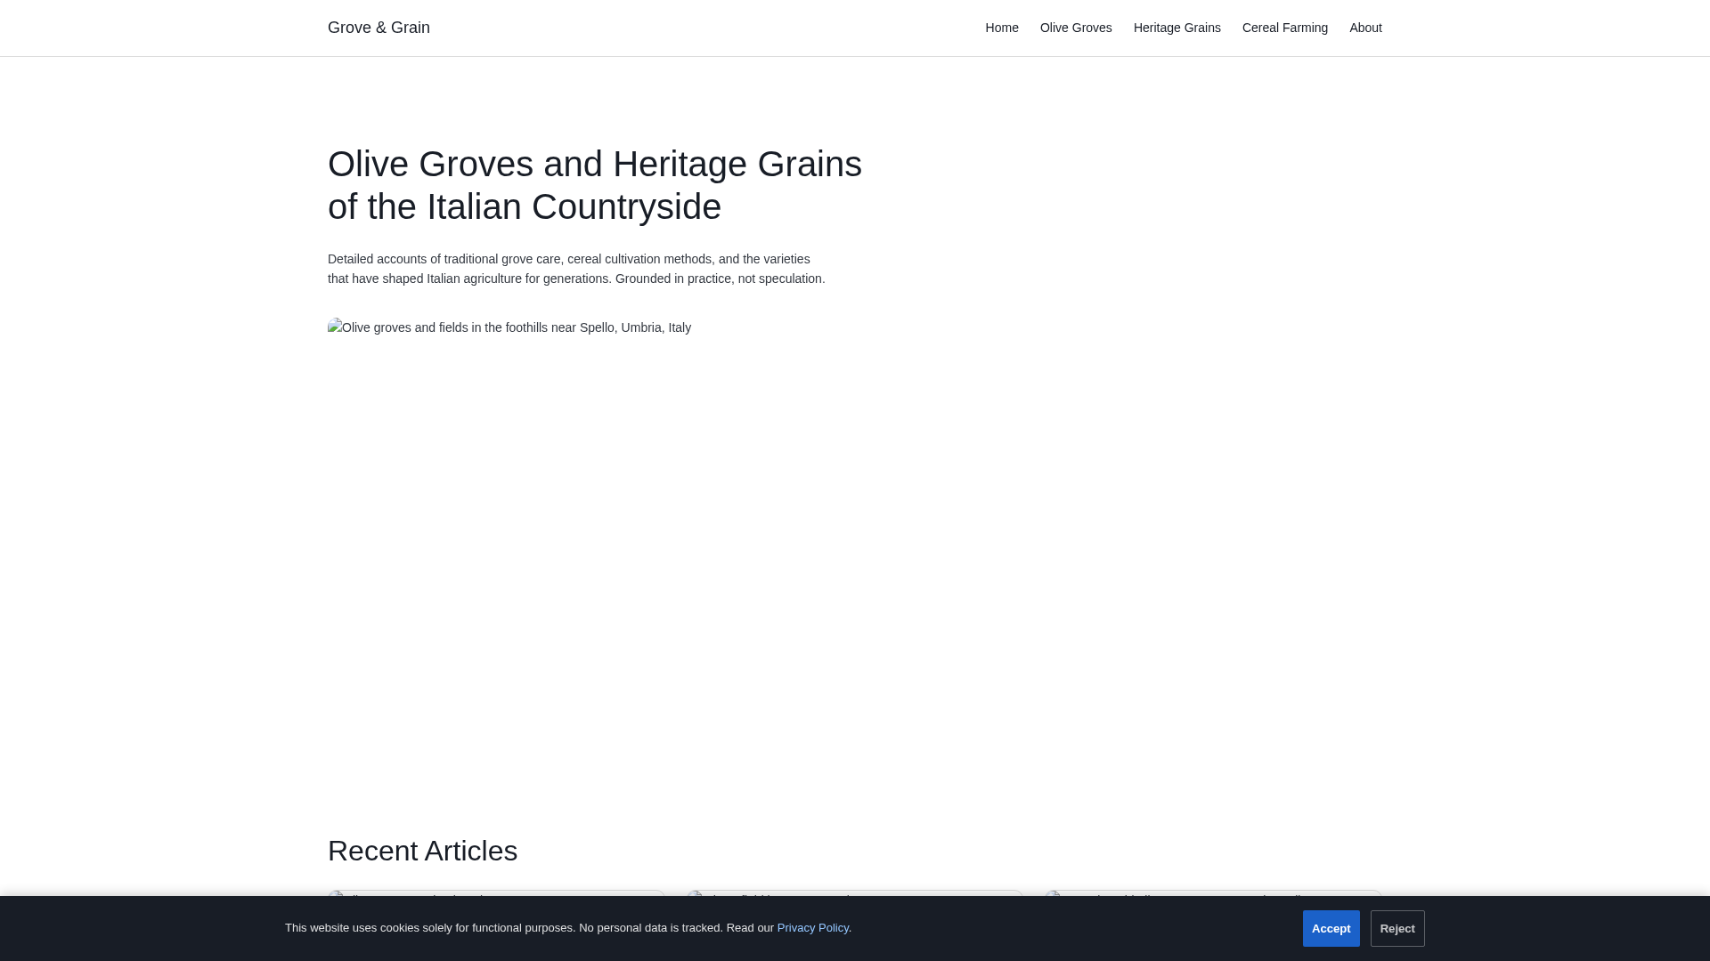The width and height of the screenshot is (1710, 961).
Task: Open the About nav item
Action: coord(1365,28)
